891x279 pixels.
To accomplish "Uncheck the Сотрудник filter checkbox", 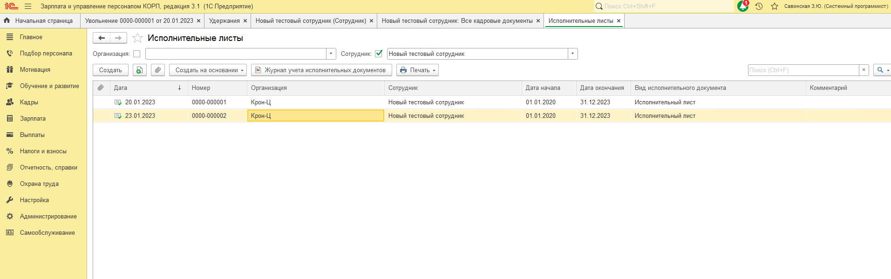I will pyautogui.click(x=379, y=54).
